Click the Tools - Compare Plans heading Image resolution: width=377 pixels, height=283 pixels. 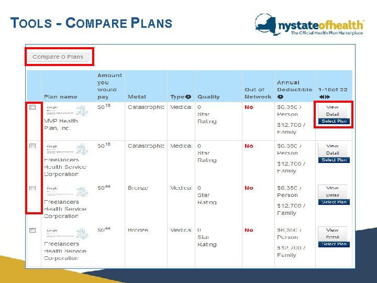(x=91, y=23)
